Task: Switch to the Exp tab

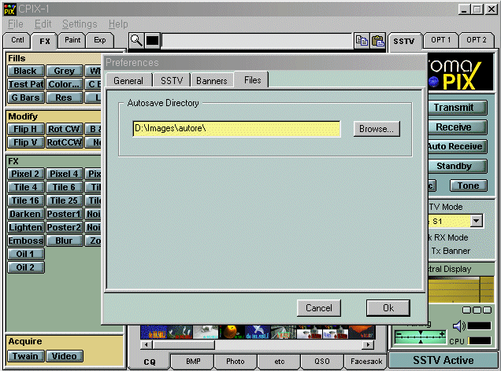Action: pyautogui.click(x=100, y=40)
